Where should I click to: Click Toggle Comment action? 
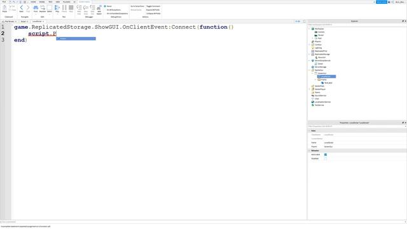[153, 6]
